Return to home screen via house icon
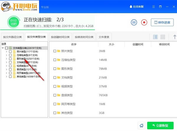Image resolution: width=177 pixels, height=131 pixels. pos(142,125)
